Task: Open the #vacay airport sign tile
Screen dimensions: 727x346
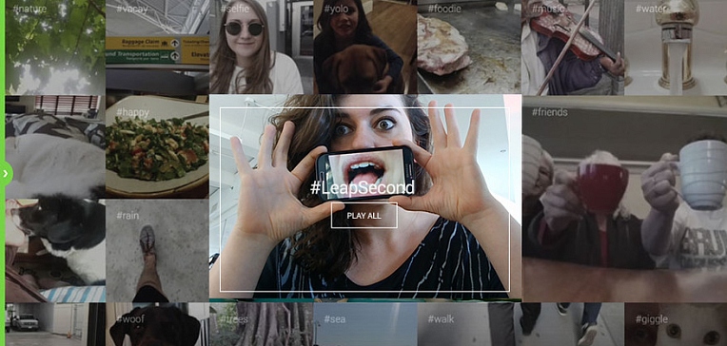Action: [x=157, y=48]
